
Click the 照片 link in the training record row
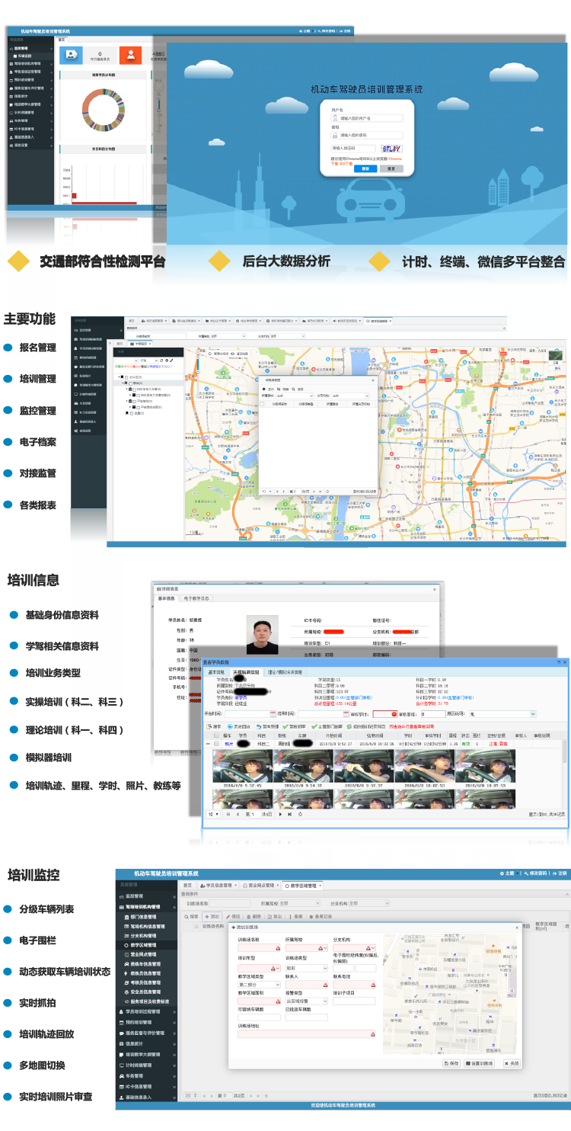click(x=229, y=742)
